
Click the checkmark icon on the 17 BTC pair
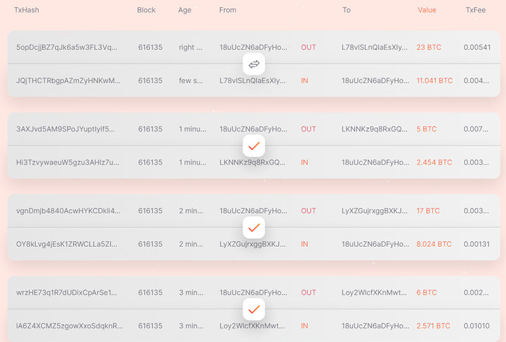click(253, 228)
